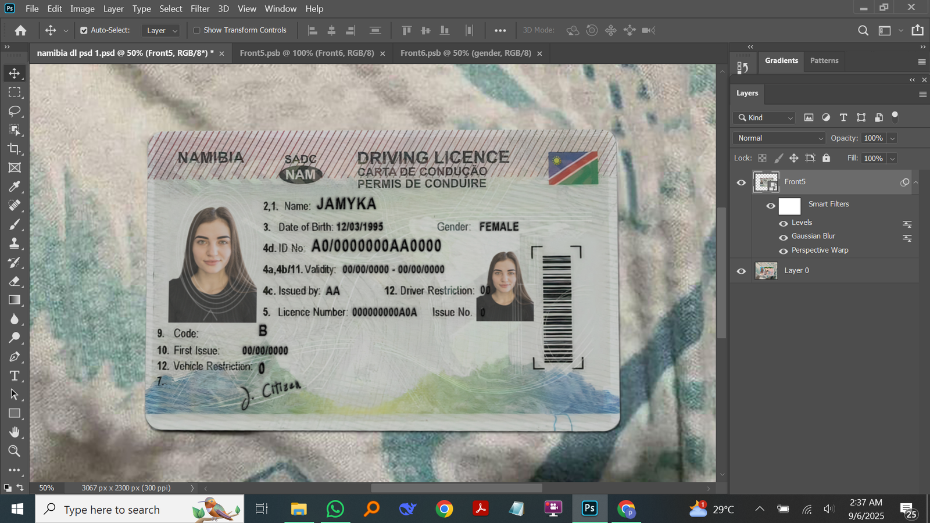Expand the Opacity slider dropdown

[893, 138]
